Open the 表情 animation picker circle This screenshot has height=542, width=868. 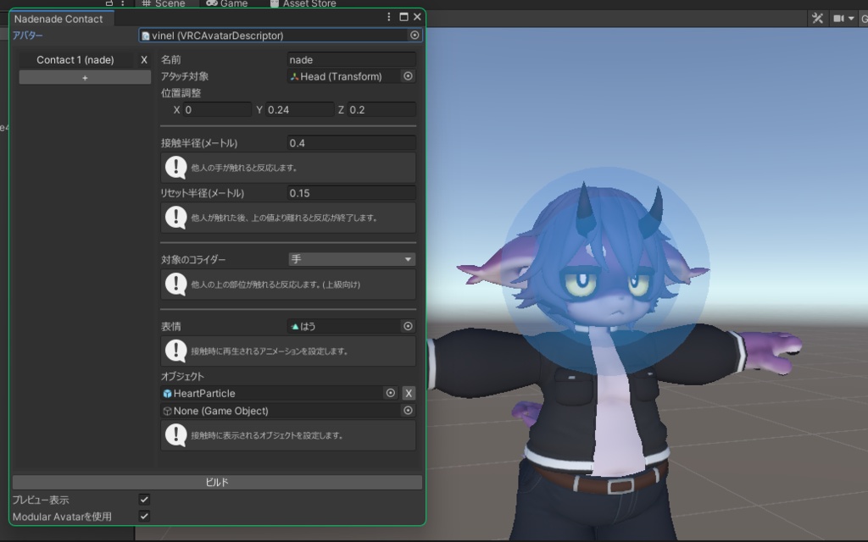pyautogui.click(x=408, y=325)
